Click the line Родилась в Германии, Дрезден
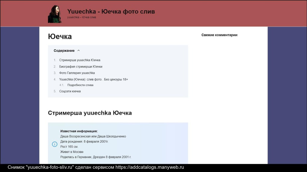Screen dimensions: 307x172 click(x=96, y=157)
